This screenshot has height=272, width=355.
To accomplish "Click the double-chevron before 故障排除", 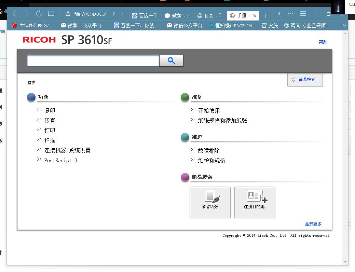I will coord(193,150).
